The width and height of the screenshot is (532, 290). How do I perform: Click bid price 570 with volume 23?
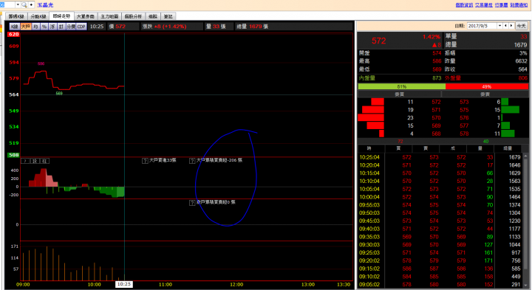[x=436, y=118]
